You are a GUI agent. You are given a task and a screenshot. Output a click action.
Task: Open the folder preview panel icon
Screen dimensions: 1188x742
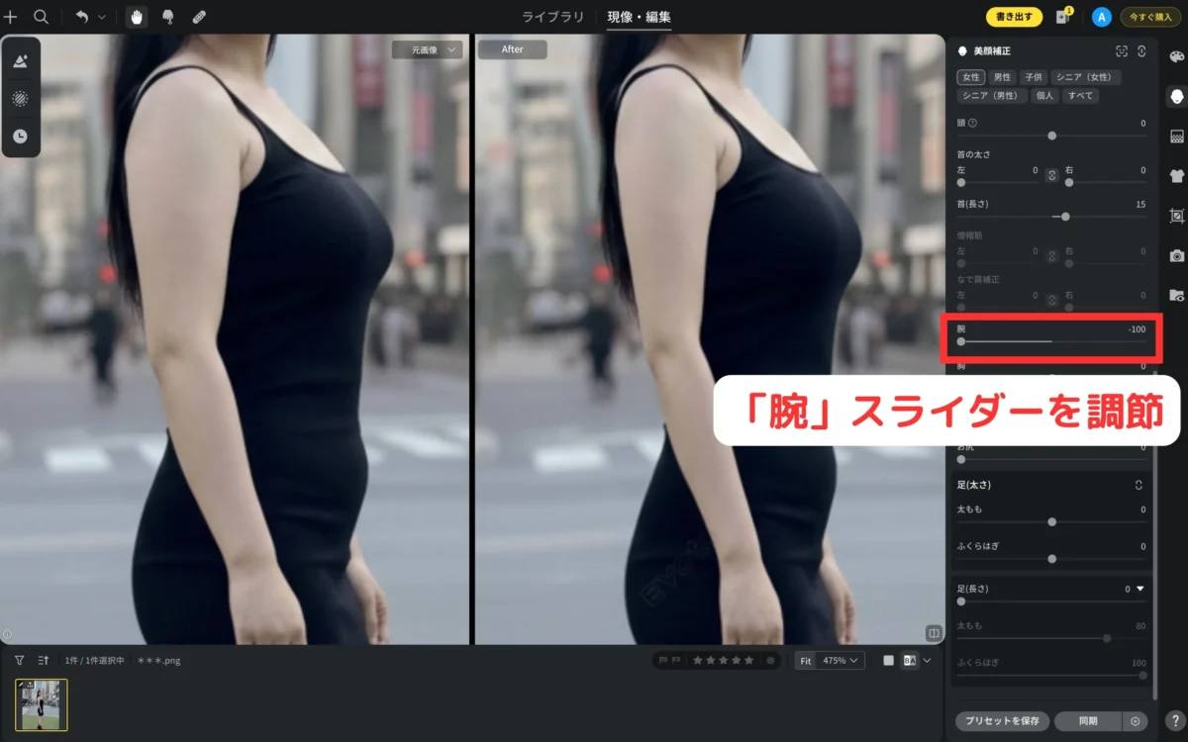point(1176,295)
